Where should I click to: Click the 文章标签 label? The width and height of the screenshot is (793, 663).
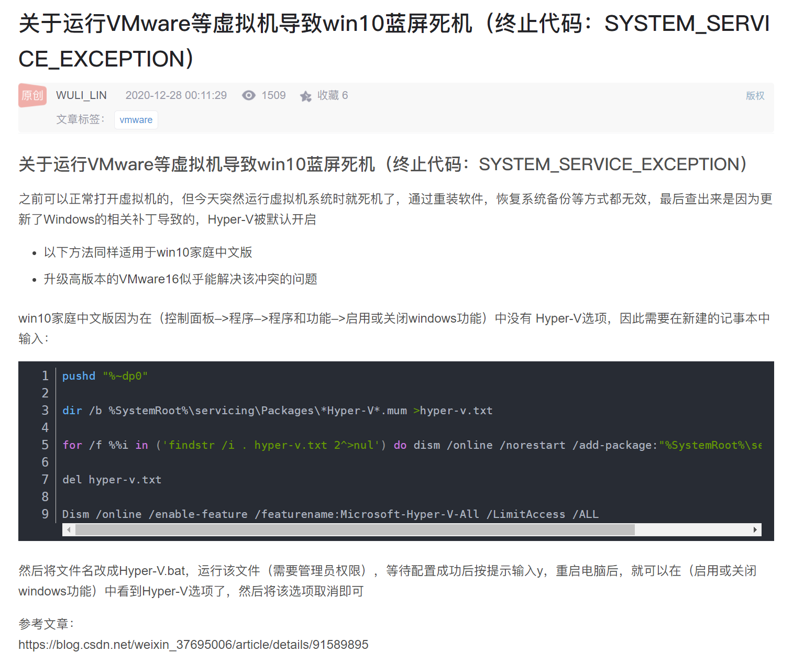81,119
